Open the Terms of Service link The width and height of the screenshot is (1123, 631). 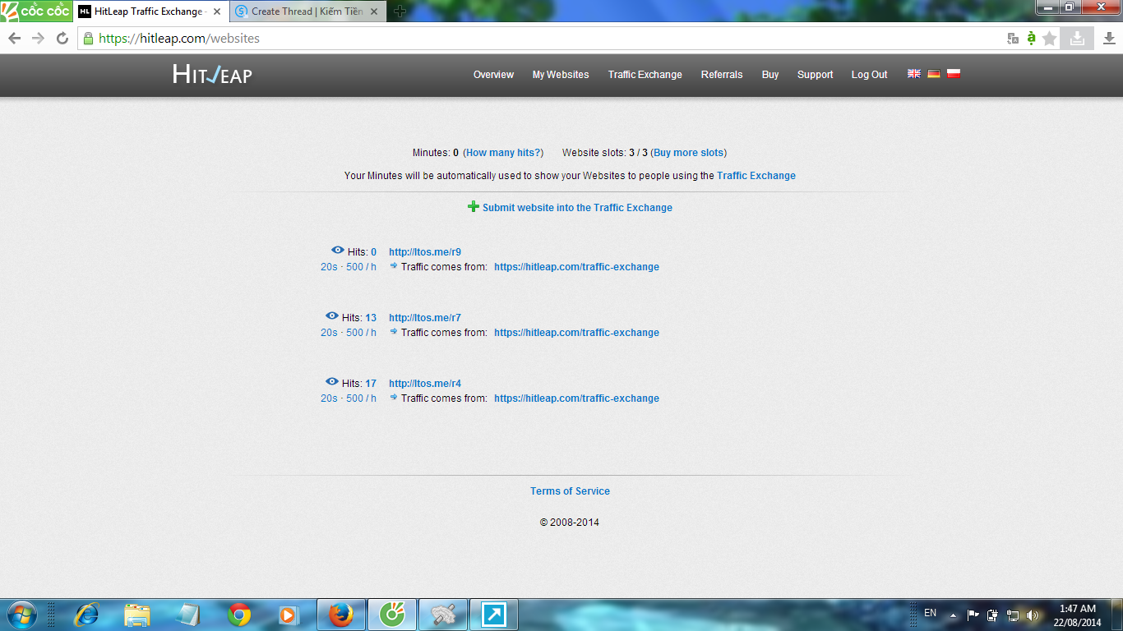click(570, 491)
